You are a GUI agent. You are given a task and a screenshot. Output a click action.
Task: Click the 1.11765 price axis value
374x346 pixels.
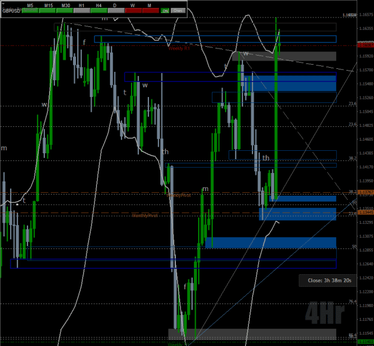[366, 319]
